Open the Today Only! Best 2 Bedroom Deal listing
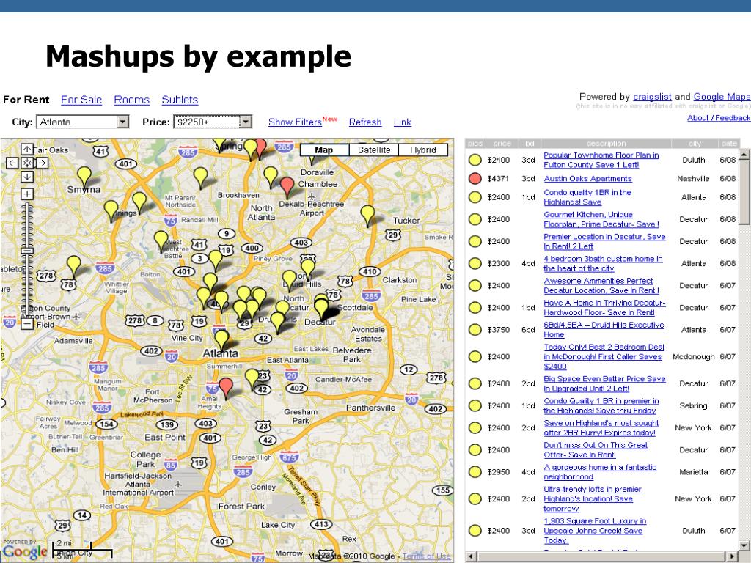The width and height of the screenshot is (751, 563). pos(604,357)
